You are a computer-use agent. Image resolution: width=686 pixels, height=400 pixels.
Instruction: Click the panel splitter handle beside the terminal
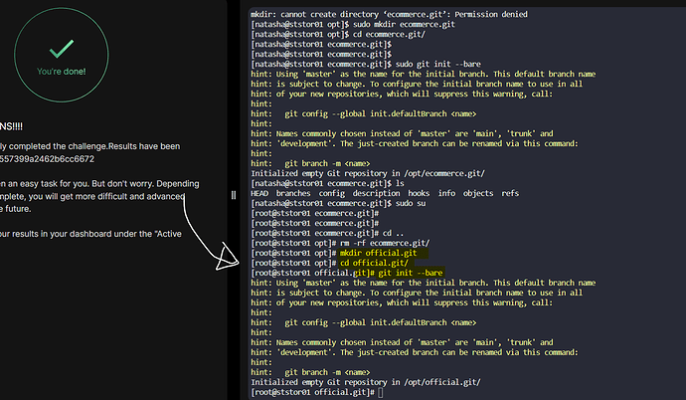click(234, 195)
